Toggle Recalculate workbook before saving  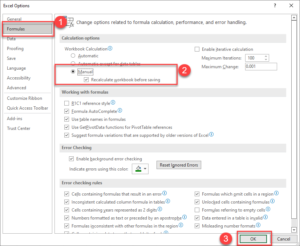tap(86, 80)
